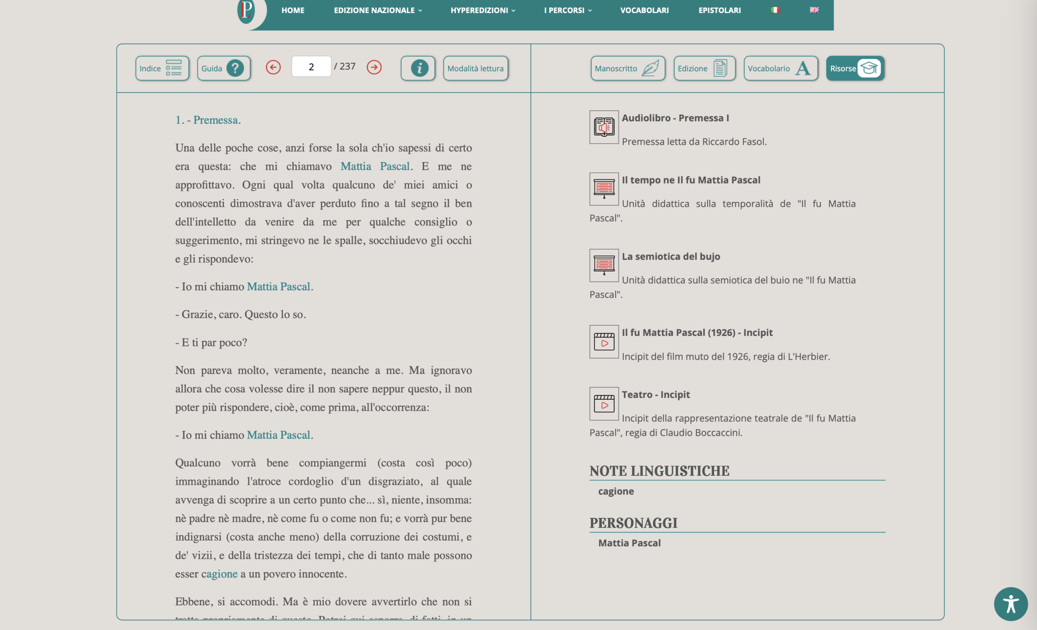Click the site logo

[x=246, y=11]
